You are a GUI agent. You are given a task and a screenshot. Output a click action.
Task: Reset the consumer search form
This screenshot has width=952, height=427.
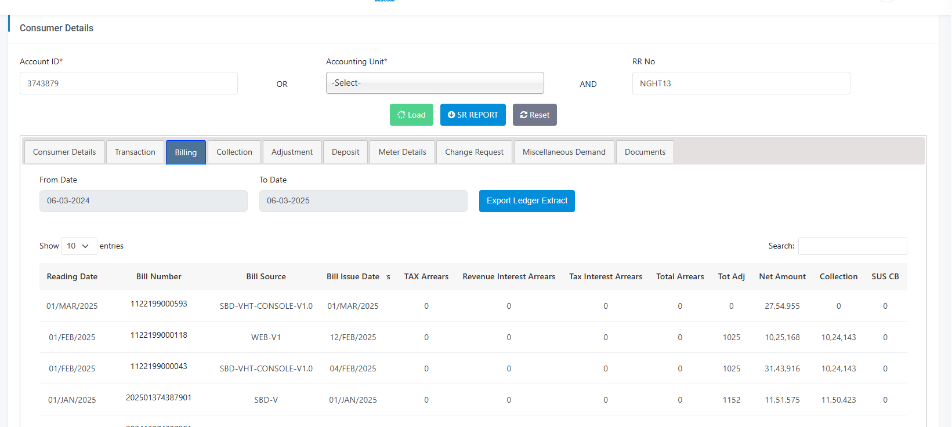(534, 115)
